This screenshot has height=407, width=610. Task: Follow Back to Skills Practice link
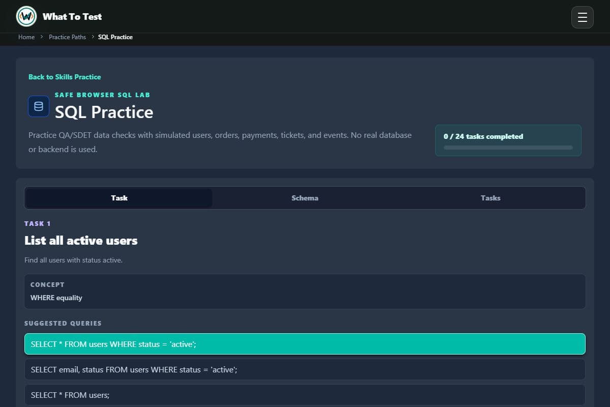(x=65, y=77)
